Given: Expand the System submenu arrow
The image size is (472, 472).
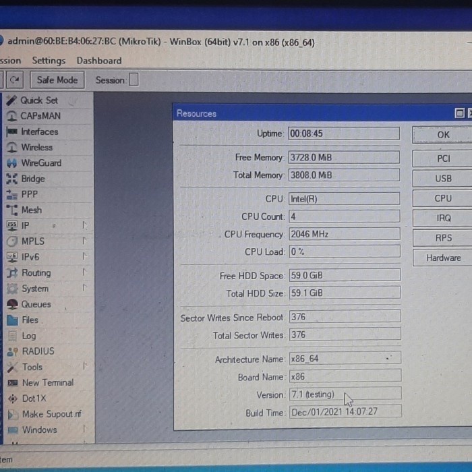Looking at the screenshot, I should 85,288.
